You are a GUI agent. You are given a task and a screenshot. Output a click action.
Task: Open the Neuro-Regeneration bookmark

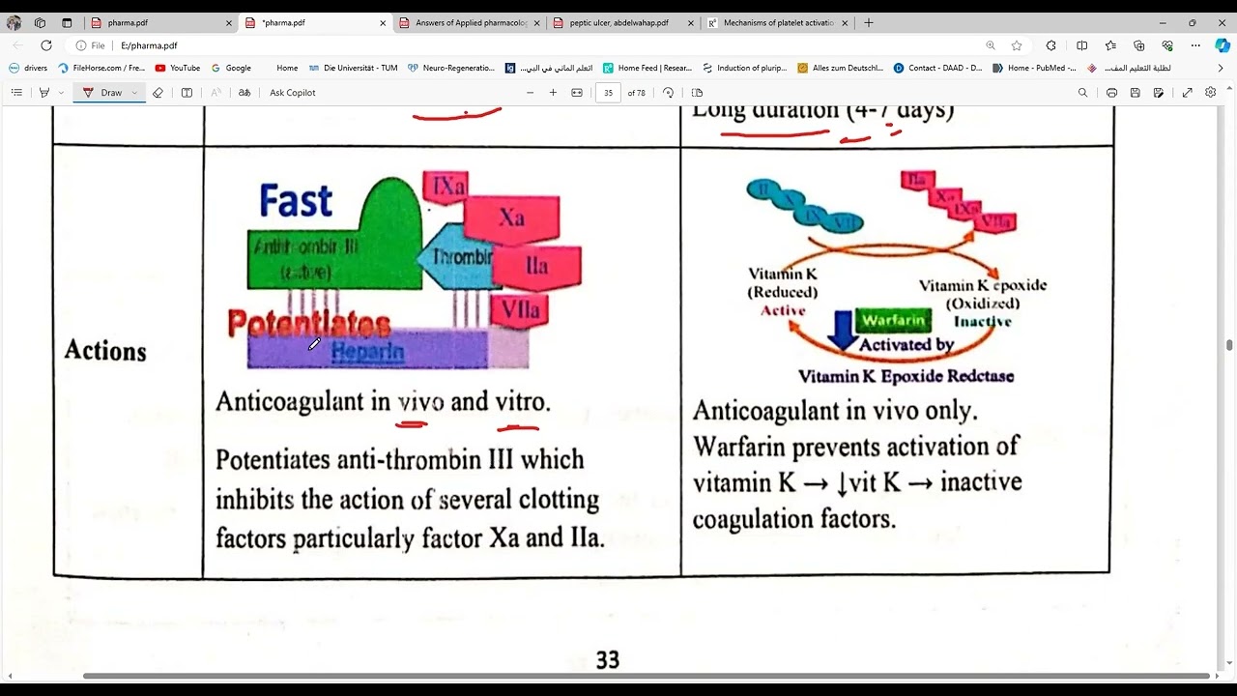tap(451, 68)
